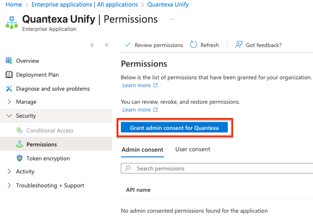Click the Search permissions input field
Image resolution: width=313 pixels, height=224 pixels.
click(x=217, y=168)
